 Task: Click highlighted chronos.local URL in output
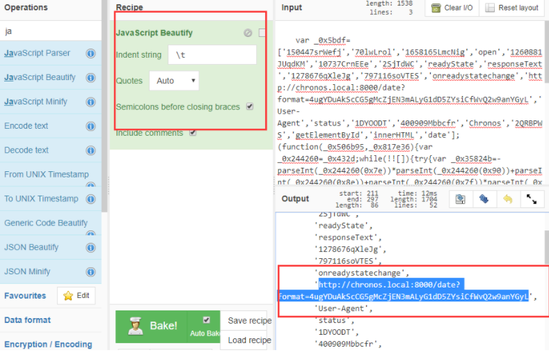tap(404, 290)
